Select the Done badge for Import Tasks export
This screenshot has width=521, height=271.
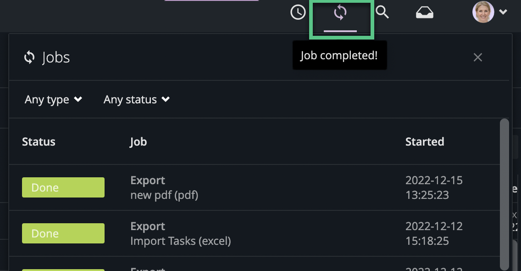point(63,233)
